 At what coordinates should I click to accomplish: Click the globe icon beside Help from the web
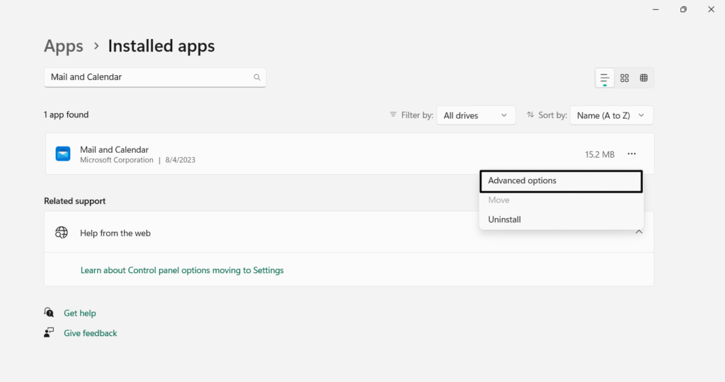pos(62,233)
